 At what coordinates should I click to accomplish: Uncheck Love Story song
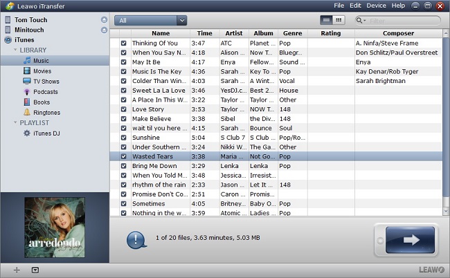[123, 109]
